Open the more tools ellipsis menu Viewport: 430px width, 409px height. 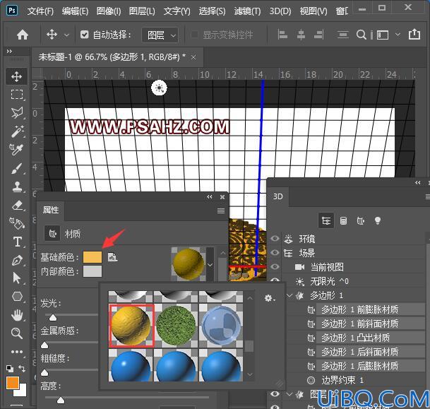(17, 352)
